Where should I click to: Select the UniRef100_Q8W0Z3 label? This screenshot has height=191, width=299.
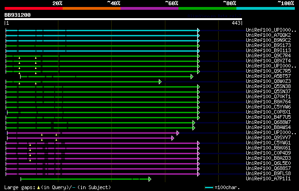coord(268,82)
